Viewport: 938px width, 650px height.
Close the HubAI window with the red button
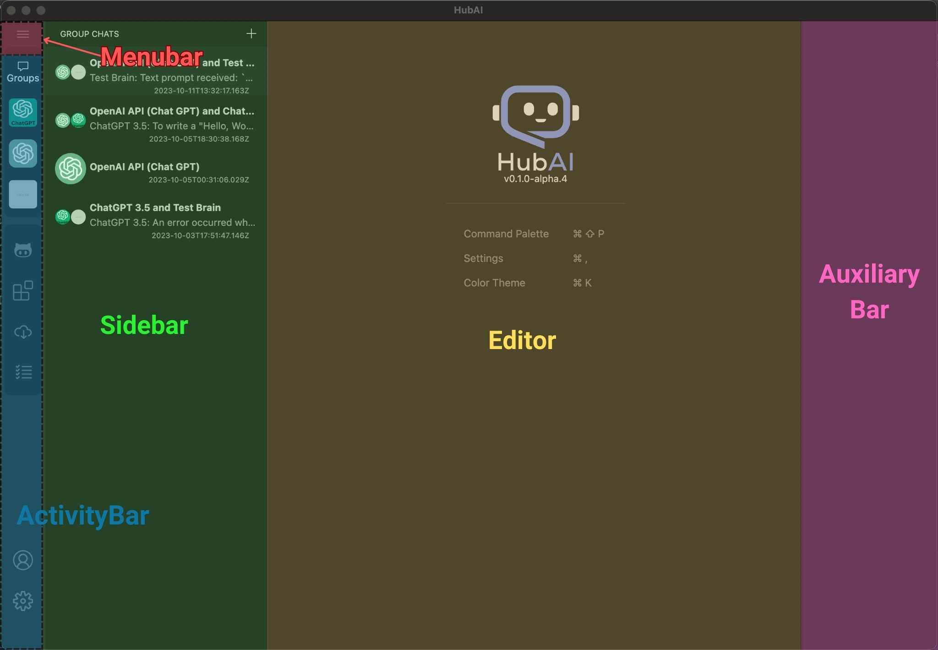11,10
